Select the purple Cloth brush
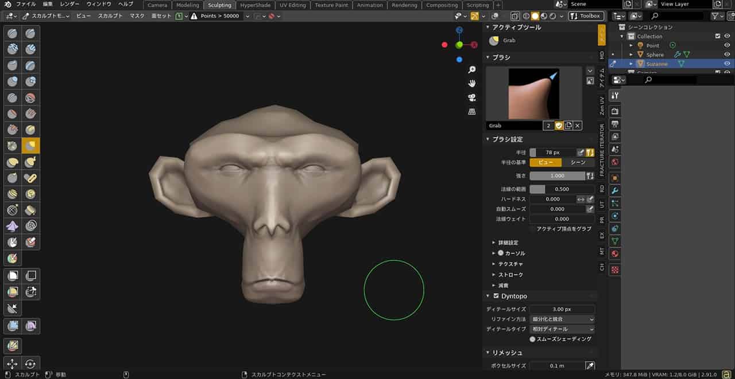This screenshot has height=379, width=735. [13, 226]
